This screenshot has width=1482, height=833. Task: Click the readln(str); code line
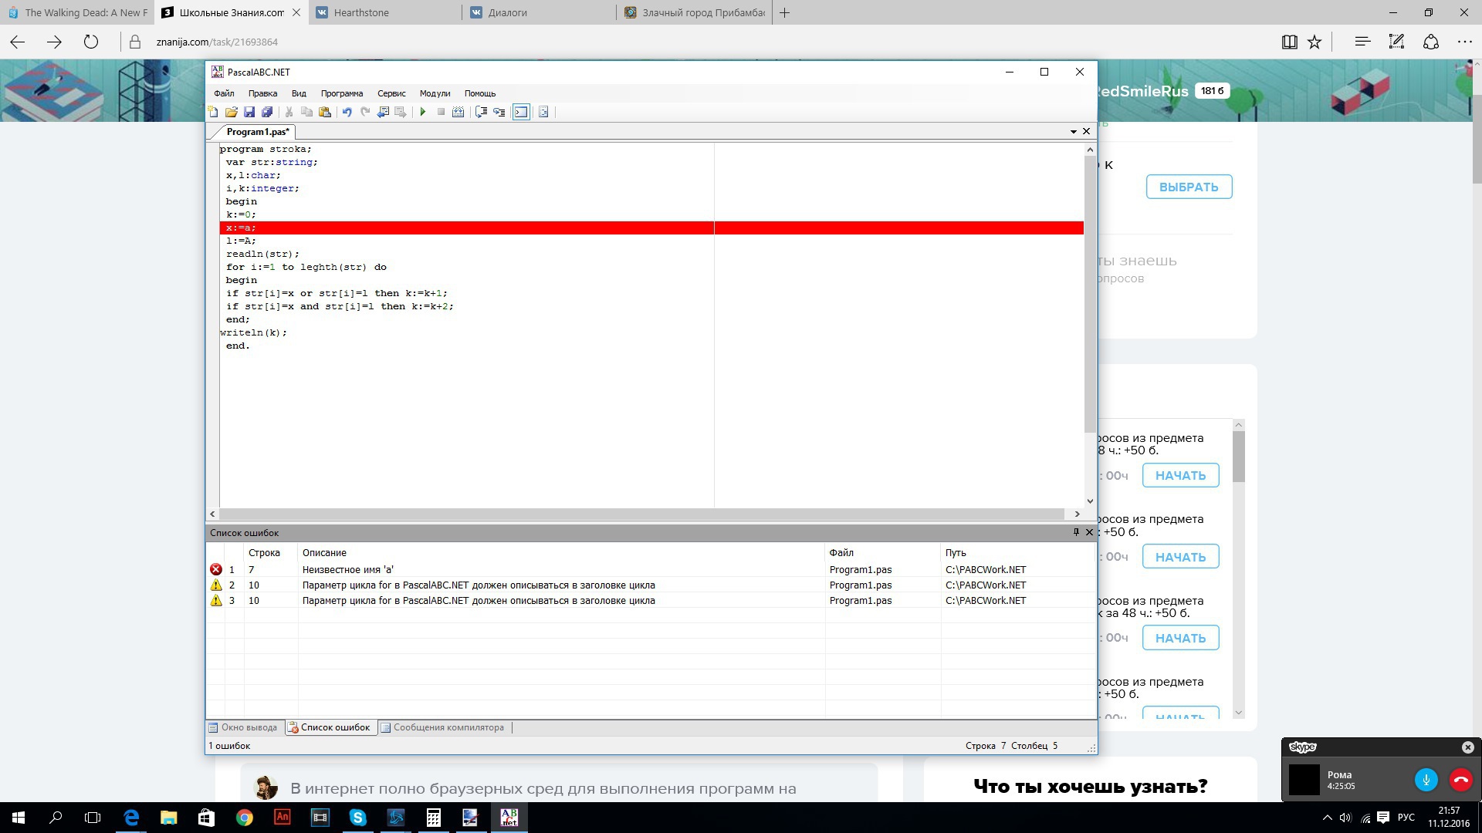(x=262, y=254)
